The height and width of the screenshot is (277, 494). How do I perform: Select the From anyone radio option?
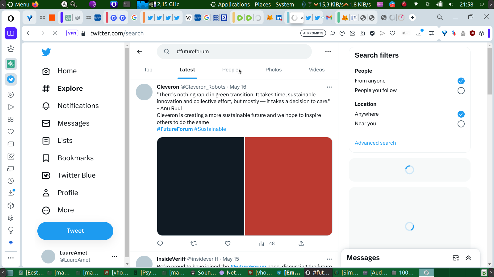[461, 81]
